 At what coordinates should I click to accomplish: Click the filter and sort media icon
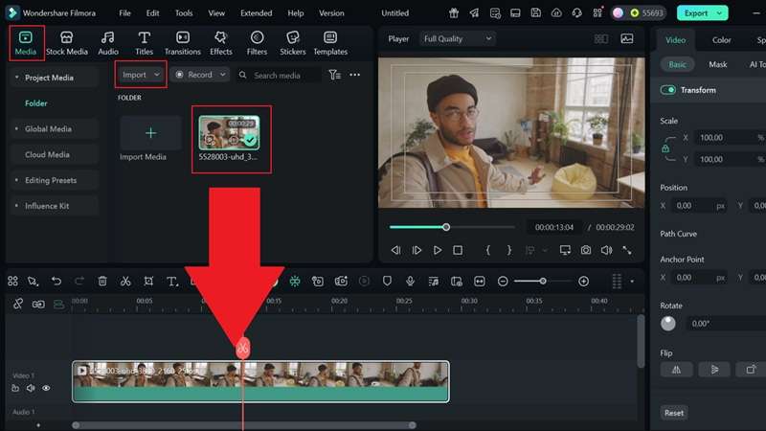coord(334,75)
